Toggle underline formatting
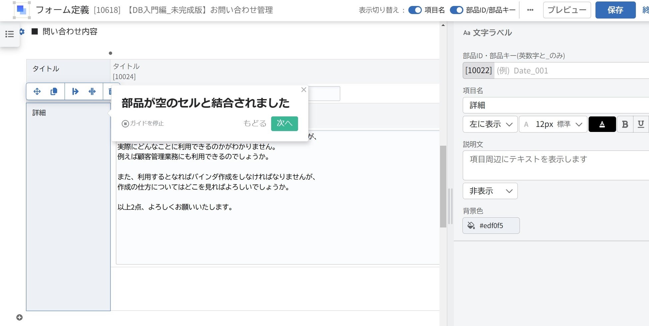Screen dimensions: 649x326 641,124
